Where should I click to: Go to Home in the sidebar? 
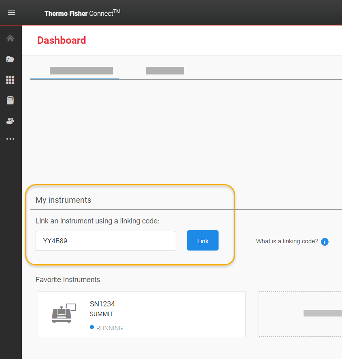[11, 38]
